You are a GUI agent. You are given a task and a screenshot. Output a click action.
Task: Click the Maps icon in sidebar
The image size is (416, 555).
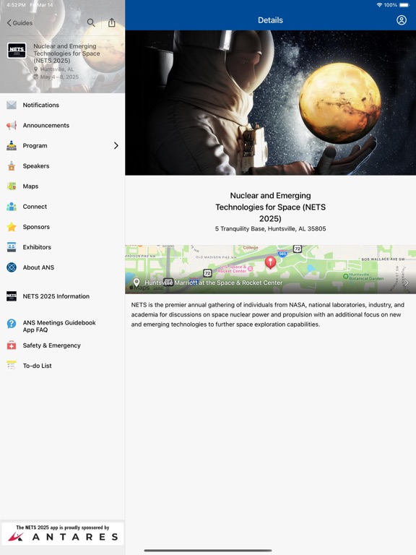click(x=12, y=186)
